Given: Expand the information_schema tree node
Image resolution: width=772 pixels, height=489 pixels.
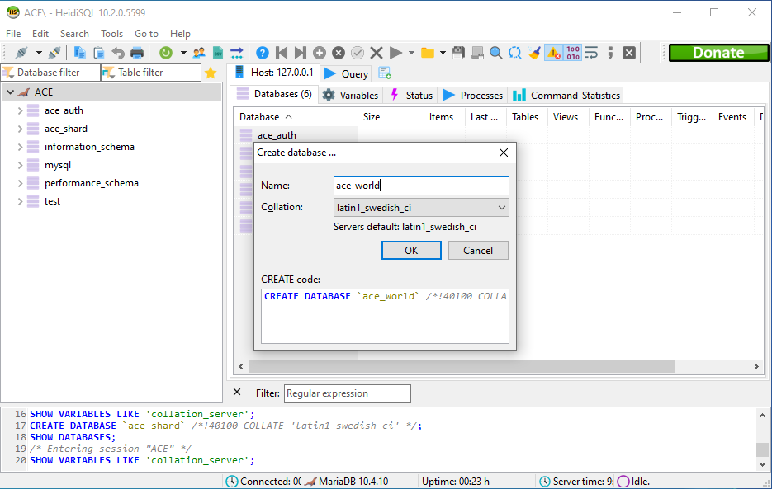Looking at the screenshot, I should click(20, 147).
